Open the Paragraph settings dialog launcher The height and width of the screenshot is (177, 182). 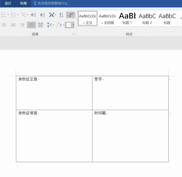click(74, 34)
